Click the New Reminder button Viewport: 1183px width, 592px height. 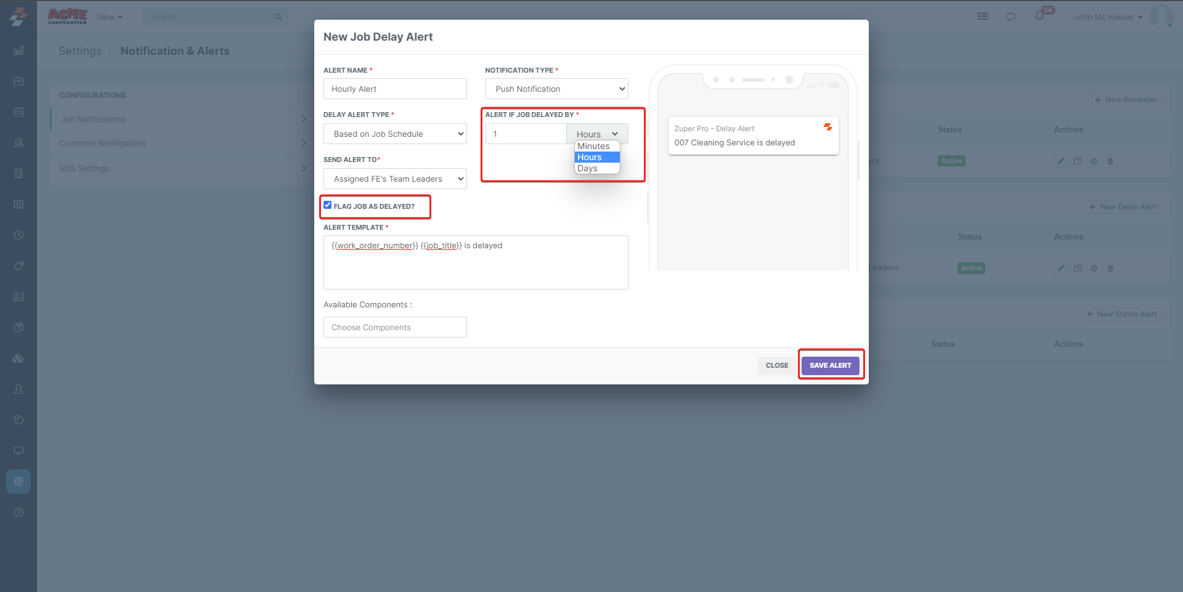[x=1126, y=100]
